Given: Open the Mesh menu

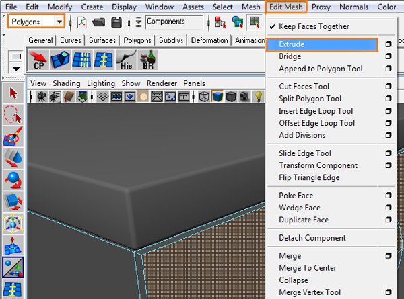Looking at the screenshot, I should [251, 7].
